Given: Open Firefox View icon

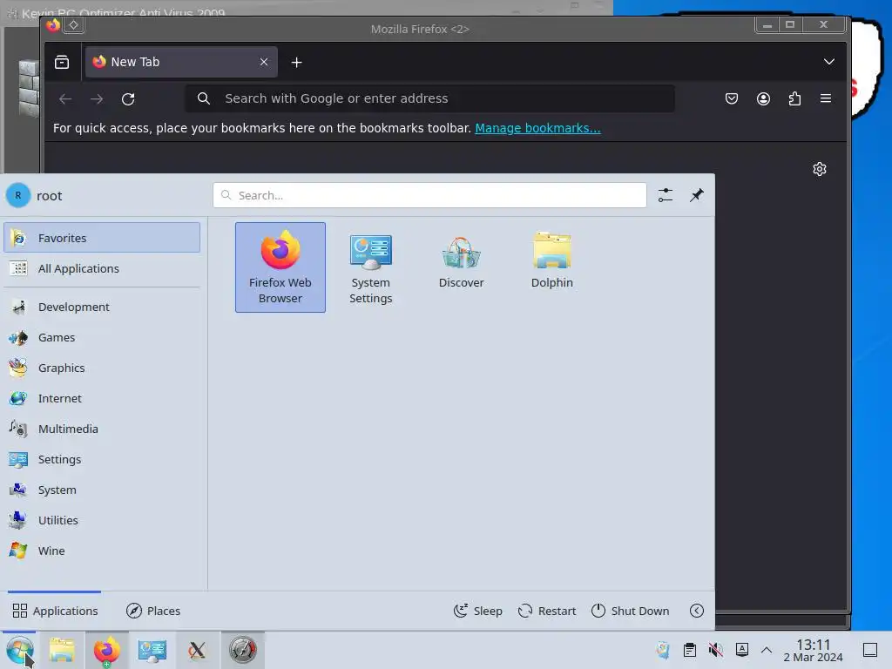Looking at the screenshot, I should pyautogui.click(x=62, y=62).
